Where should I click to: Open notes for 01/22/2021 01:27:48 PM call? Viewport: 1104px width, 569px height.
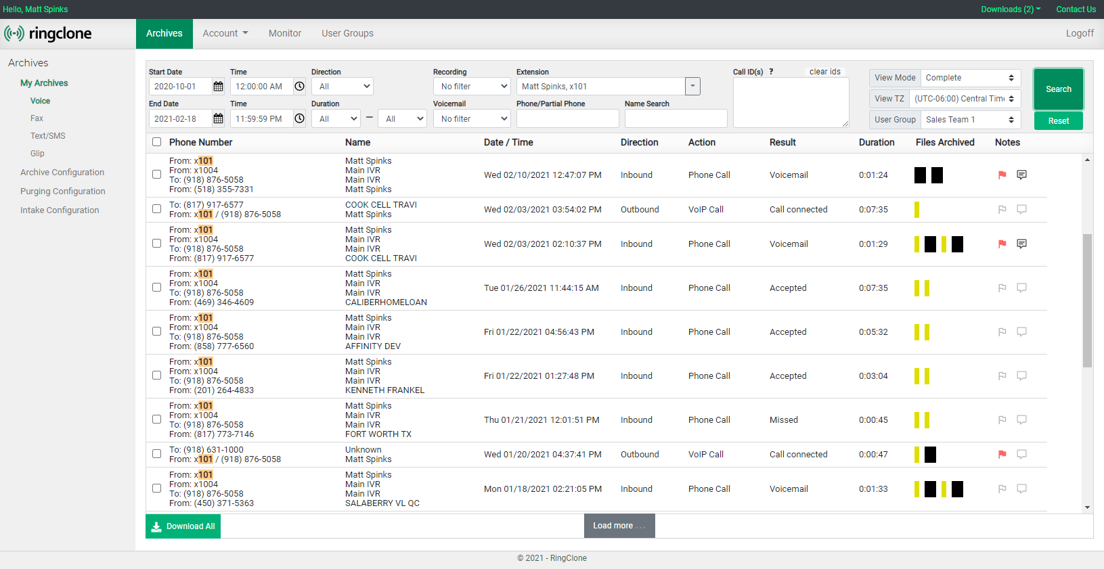1022,376
